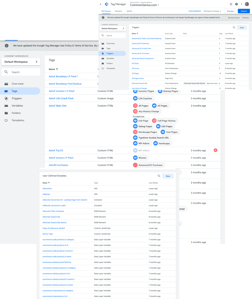
Task: Click Templates icon in Tags window sidebar
Action: [6, 120]
